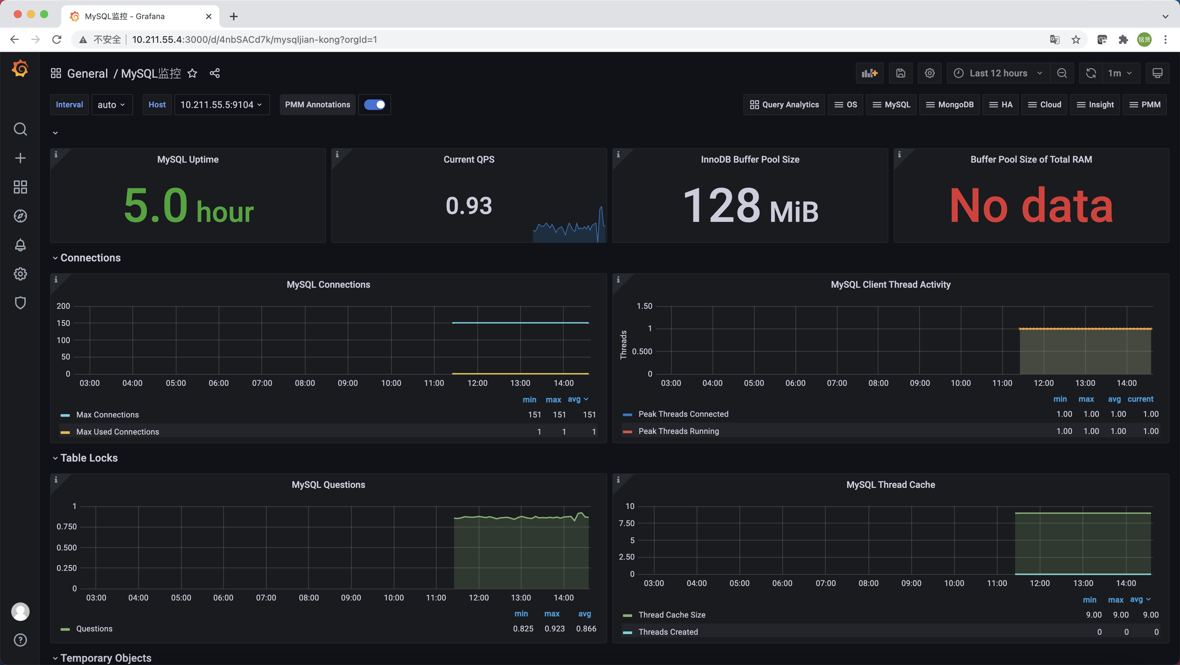Screen dimensions: 1180x665
Task: Open the Host 10.211.55.5:9104 dropdown
Action: (221, 105)
